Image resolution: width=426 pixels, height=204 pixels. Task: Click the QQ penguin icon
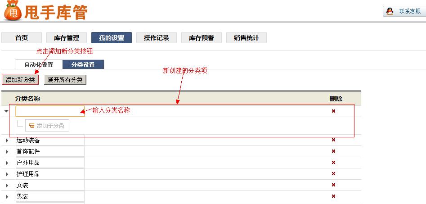tap(390, 11)
